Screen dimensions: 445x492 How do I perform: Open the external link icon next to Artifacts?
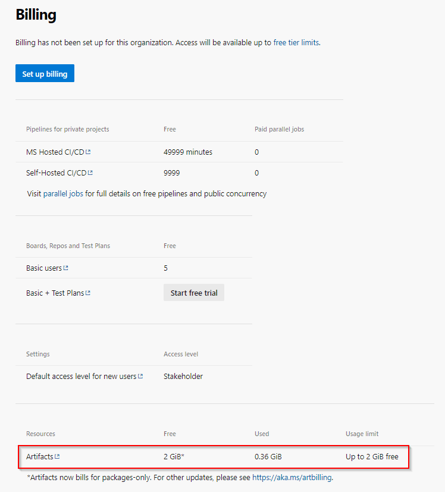[x=57, y=457]
